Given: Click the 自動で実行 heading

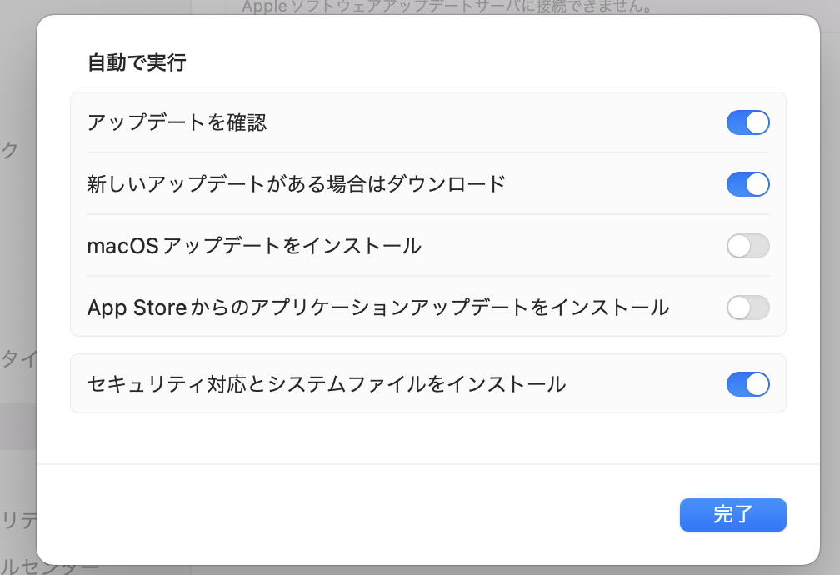Looking at the screenshot, I should tap(137, 63).
